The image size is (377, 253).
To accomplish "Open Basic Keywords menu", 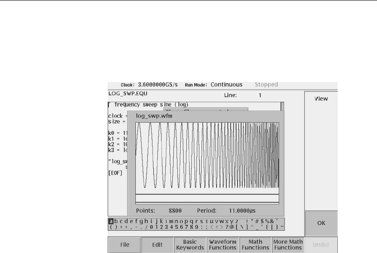I will pyautogui.click(x=190, y=245).
